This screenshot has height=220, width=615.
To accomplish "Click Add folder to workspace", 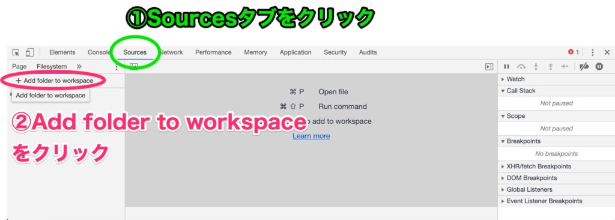I will click(x=55, y=81).
